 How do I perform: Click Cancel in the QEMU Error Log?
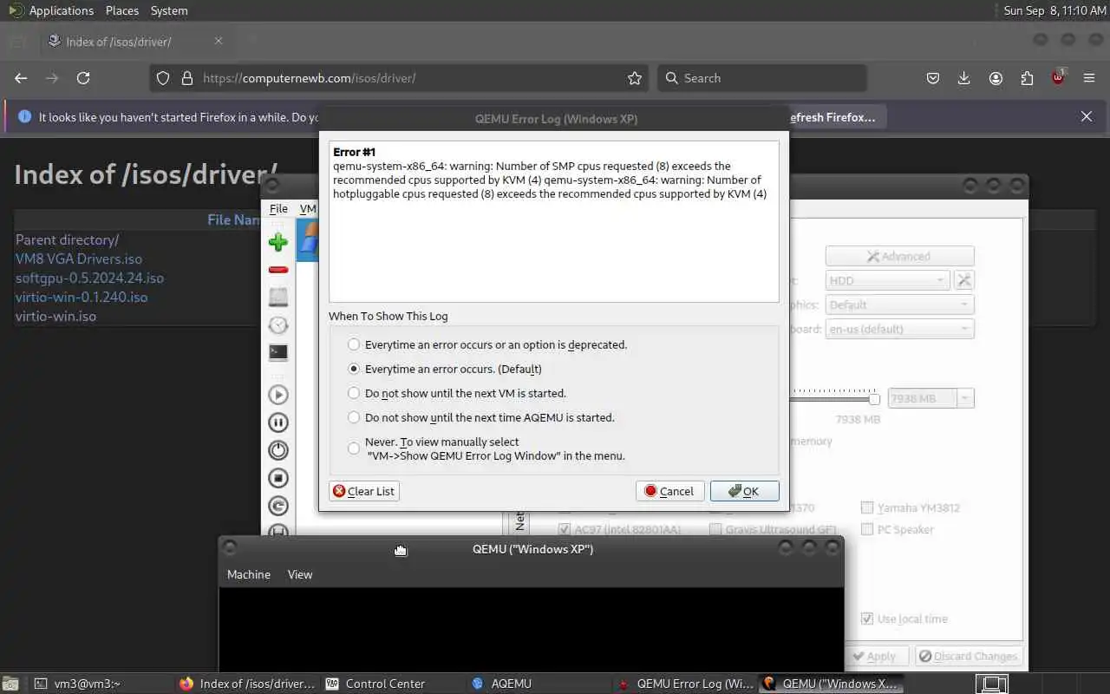click(670, 491)
